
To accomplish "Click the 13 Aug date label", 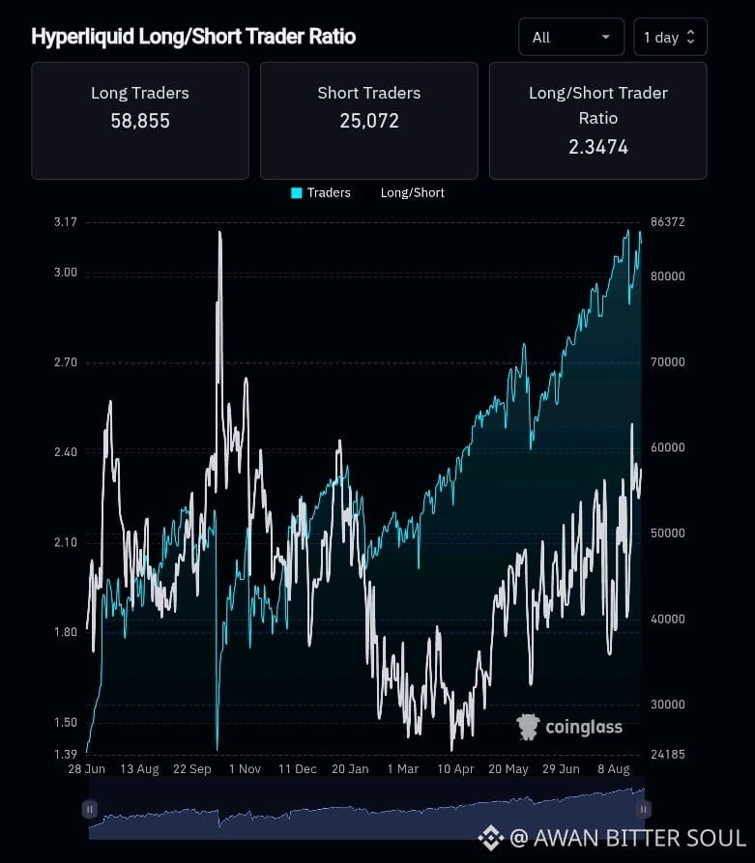I will point(139,769).
